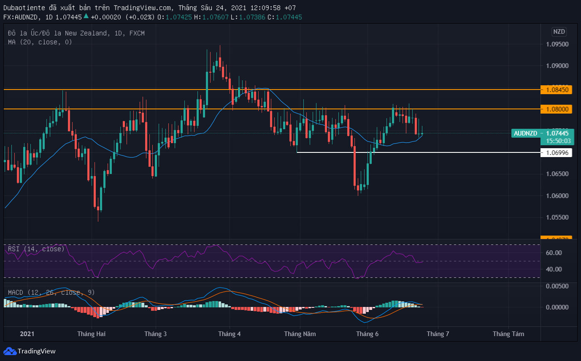This screenshot has width=581, height=361.
Task: Click the Tháng 7 time axis label
Action: 438,334
